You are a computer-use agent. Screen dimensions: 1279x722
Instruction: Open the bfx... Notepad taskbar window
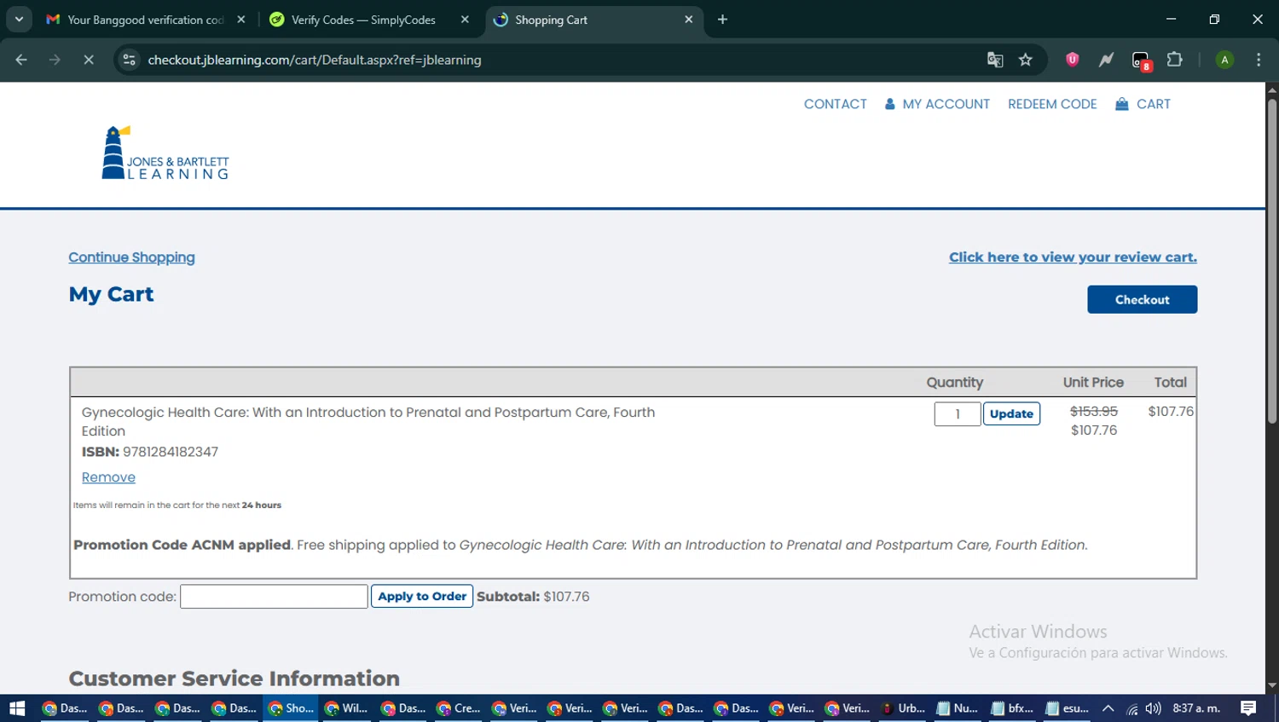click(x=1012, y=708)
